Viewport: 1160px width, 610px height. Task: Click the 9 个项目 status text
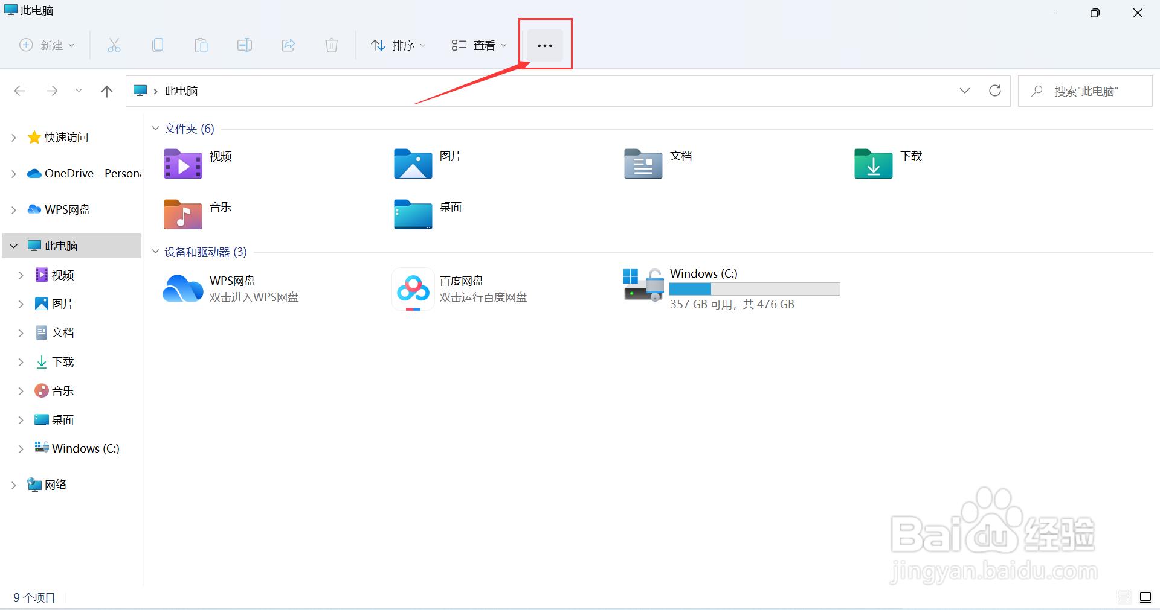[34, 597]
